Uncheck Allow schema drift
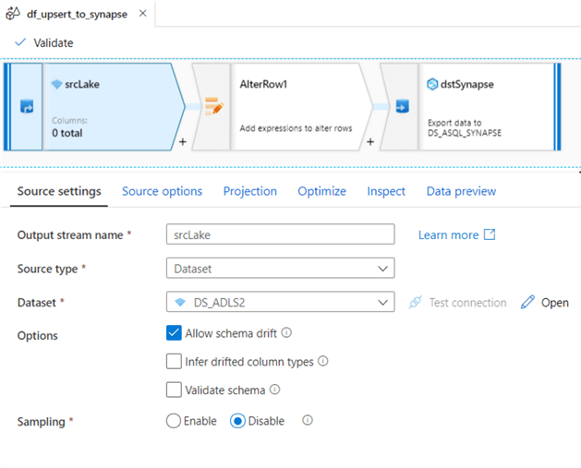The width and height of the screenshot is (581, 468). [174, 332]
